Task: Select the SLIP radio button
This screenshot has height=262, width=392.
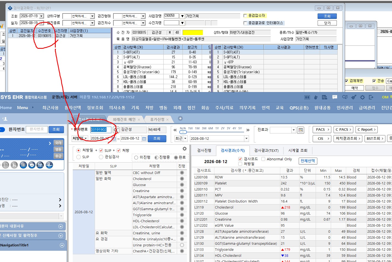Action: pyautogui.click(x=79, y=157)
